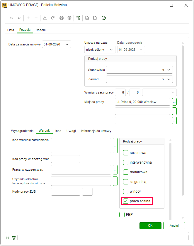This screenshot has height=246, width=194.
Task: Switch to the Wynagrodzenie tab
Action: [x=22, y=131]
